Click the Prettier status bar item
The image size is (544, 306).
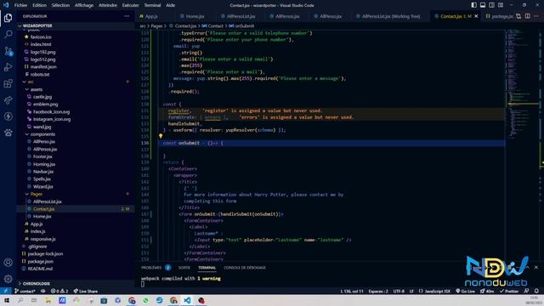point(509,291)
